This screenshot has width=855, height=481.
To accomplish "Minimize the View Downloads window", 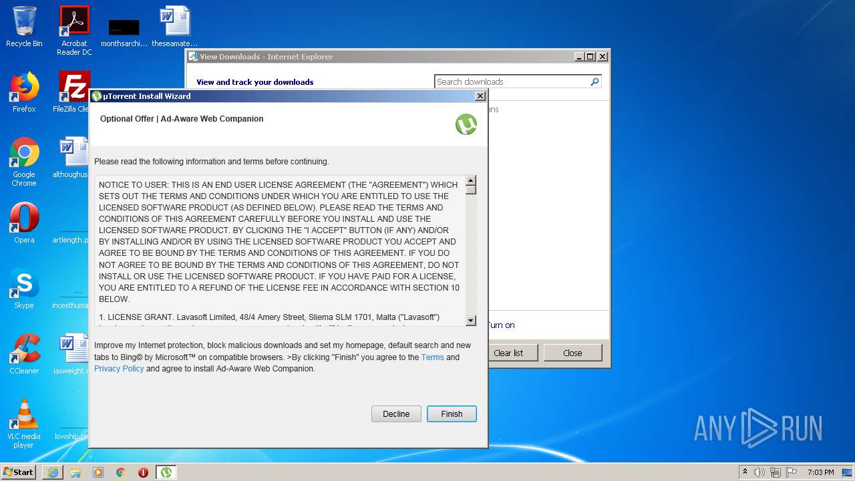I will (579, 57).
